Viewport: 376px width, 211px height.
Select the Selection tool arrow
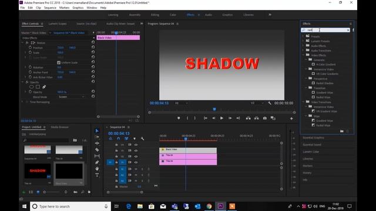(97, 131)
